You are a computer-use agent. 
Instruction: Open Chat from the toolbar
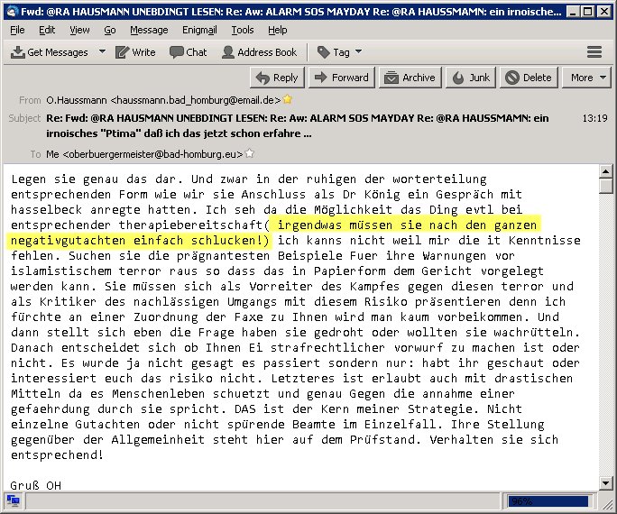[189, 52]
